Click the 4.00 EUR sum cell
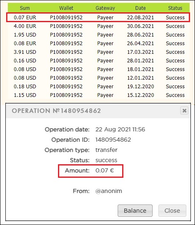 pos(25,26)
